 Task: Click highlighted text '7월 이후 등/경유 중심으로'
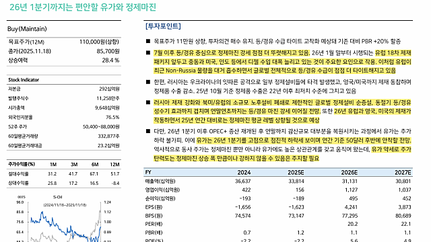tap(185, 52)
